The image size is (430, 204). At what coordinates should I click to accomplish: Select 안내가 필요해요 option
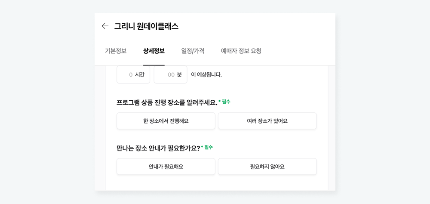(x=166, y=167)
